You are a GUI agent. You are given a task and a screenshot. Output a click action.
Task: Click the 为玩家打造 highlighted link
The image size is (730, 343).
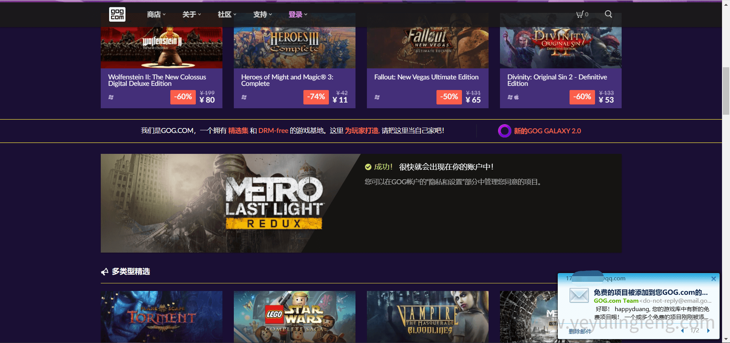pyautogui.click(x=362, y=131)
